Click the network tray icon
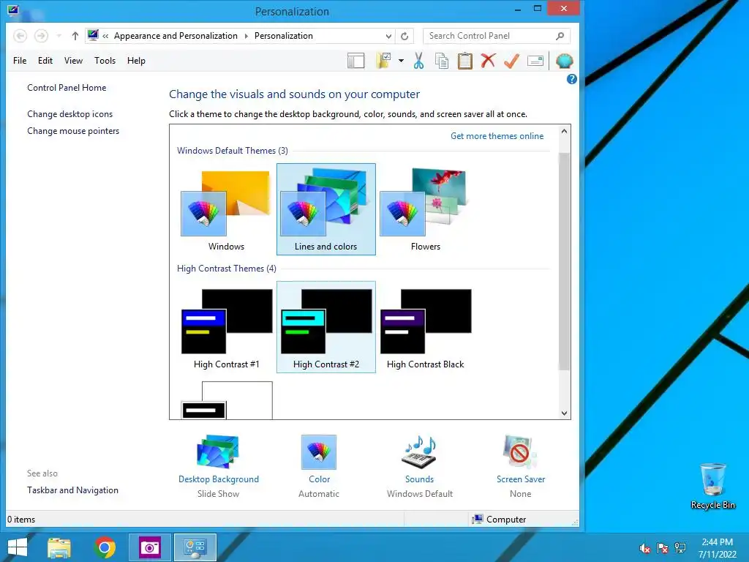Image resolution: width=749 pixels, height=562 pixels. pos(680,548)
